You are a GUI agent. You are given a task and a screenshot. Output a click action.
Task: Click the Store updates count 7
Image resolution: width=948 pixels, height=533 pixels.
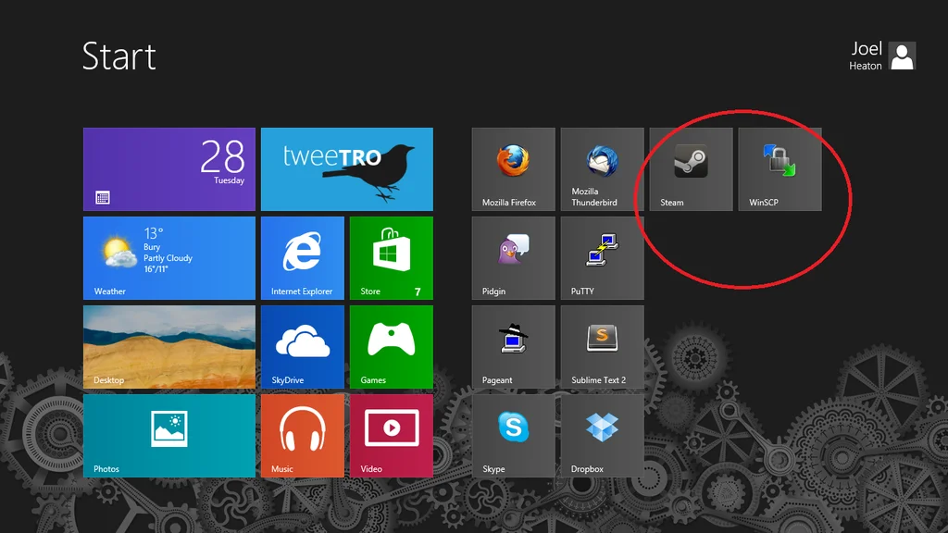click(x=418, y=291)
